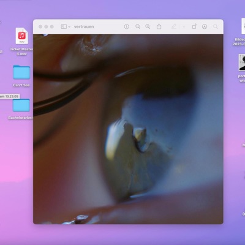
Task: Select the Ticket Master 4.wav file
Action: [x=22, y=36]
